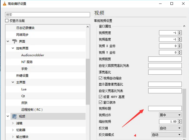The height and width of the screenshot is (140, 189).
Task: Click the VLC cone icon in title bar
Action: click(x=4, y=4)
